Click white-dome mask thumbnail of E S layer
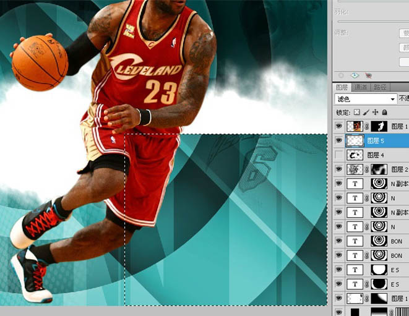 click(379, 270)
